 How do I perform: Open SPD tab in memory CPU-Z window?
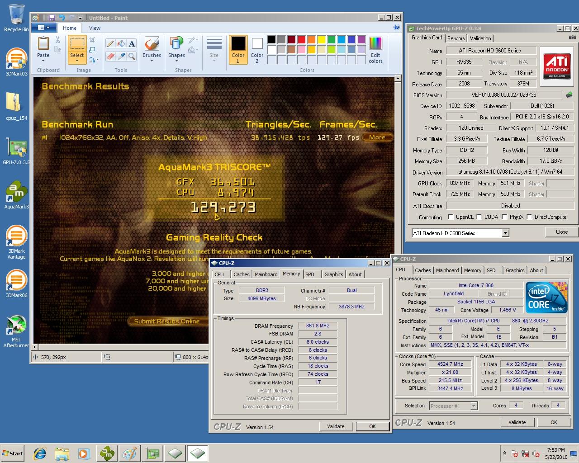point(310,274)
